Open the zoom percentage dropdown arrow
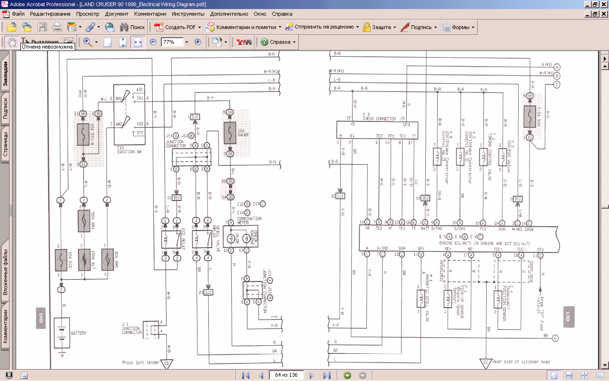This screenshot has width=609, height=381. tap(187, 42)
